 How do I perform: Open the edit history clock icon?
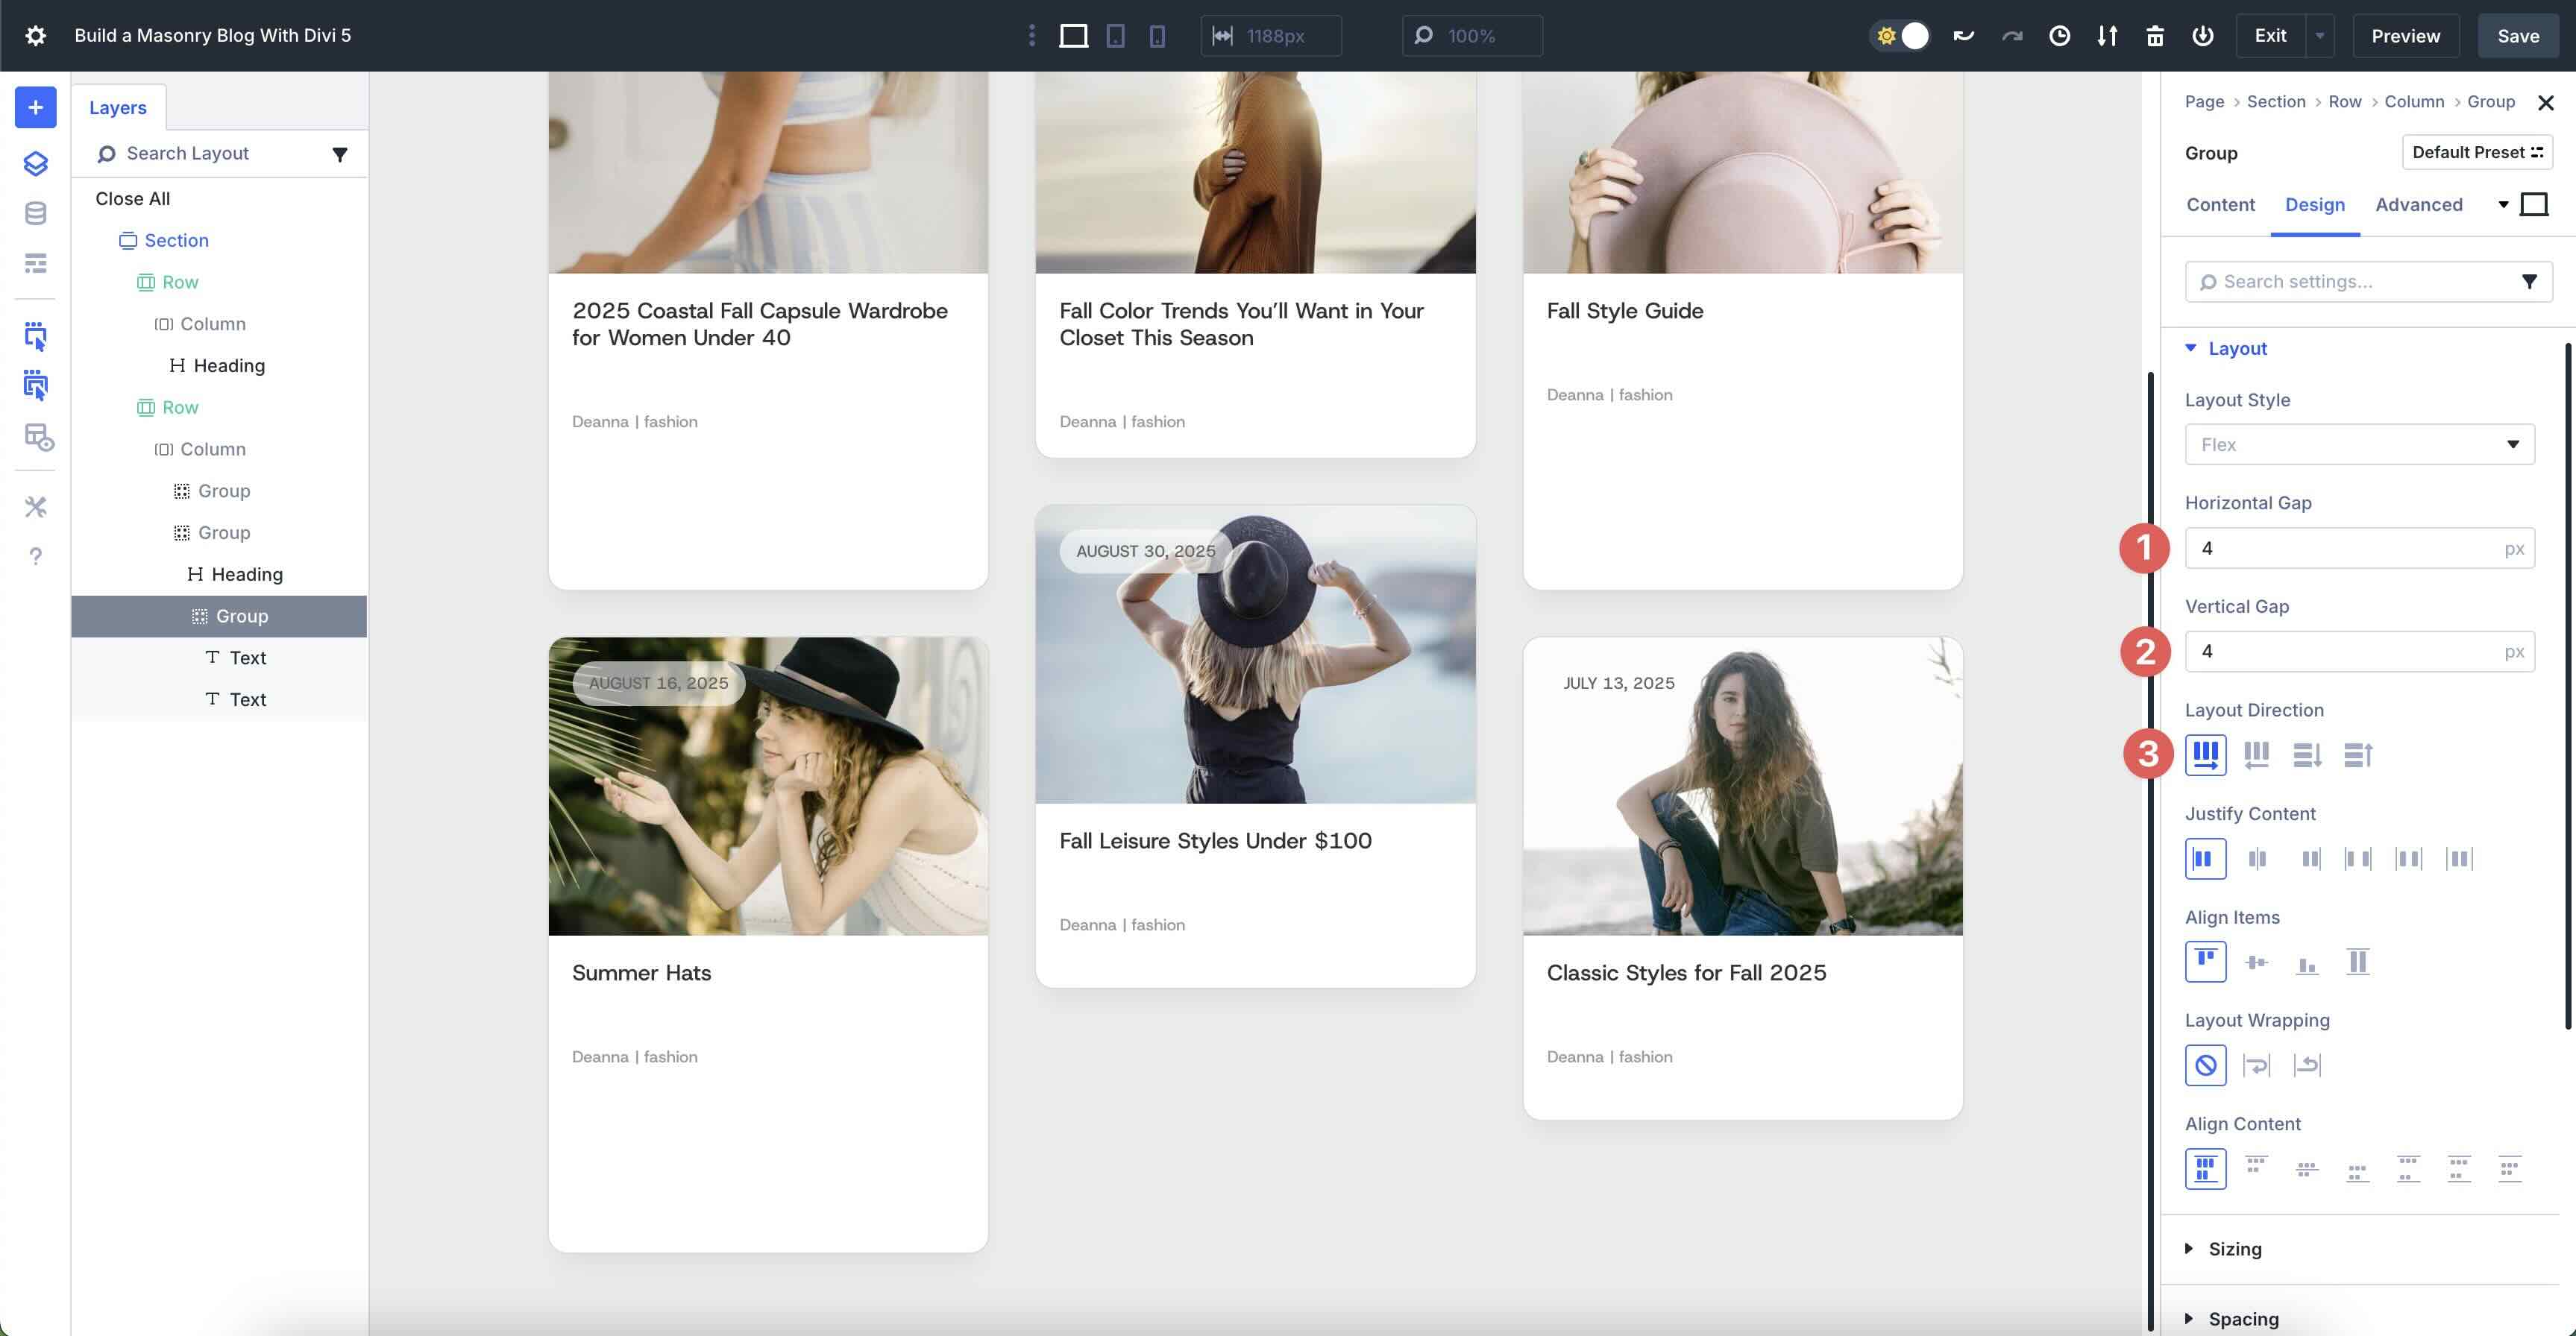[2059, 35]
